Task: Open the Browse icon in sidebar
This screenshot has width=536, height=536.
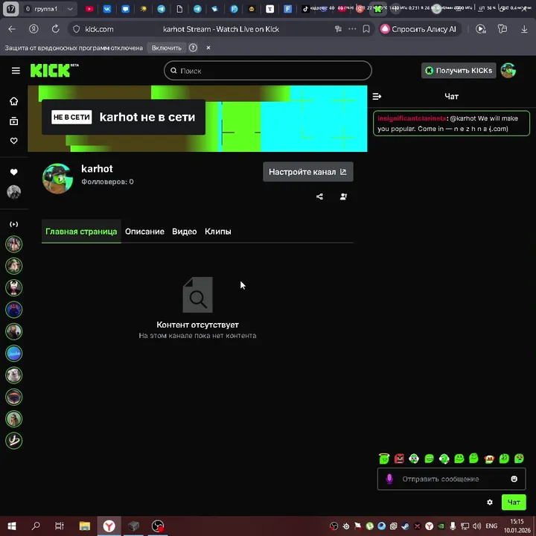Action: (13, 121)
